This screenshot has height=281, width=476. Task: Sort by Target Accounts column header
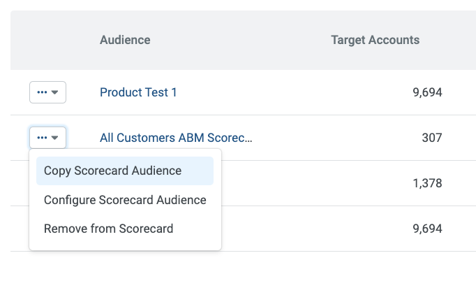pyautogui.click(x=375, y=40)
